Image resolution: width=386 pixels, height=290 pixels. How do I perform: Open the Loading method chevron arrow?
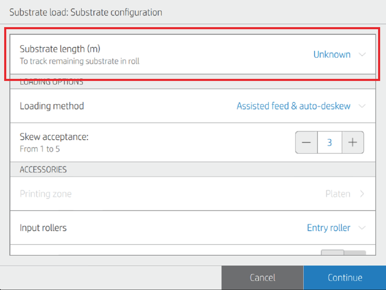point(362,106)
